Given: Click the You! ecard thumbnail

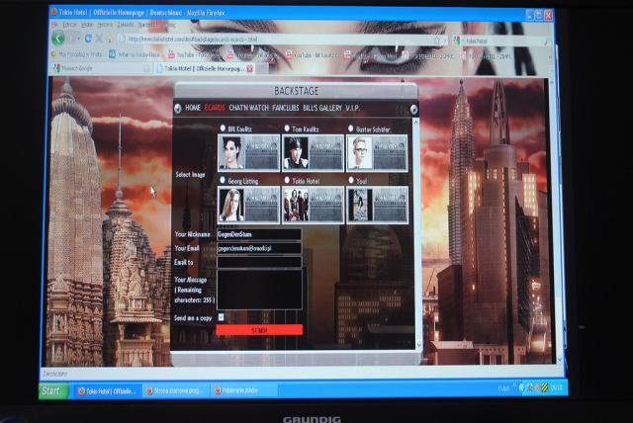Looking at the screenshot, I should click(x=378, y=205).
